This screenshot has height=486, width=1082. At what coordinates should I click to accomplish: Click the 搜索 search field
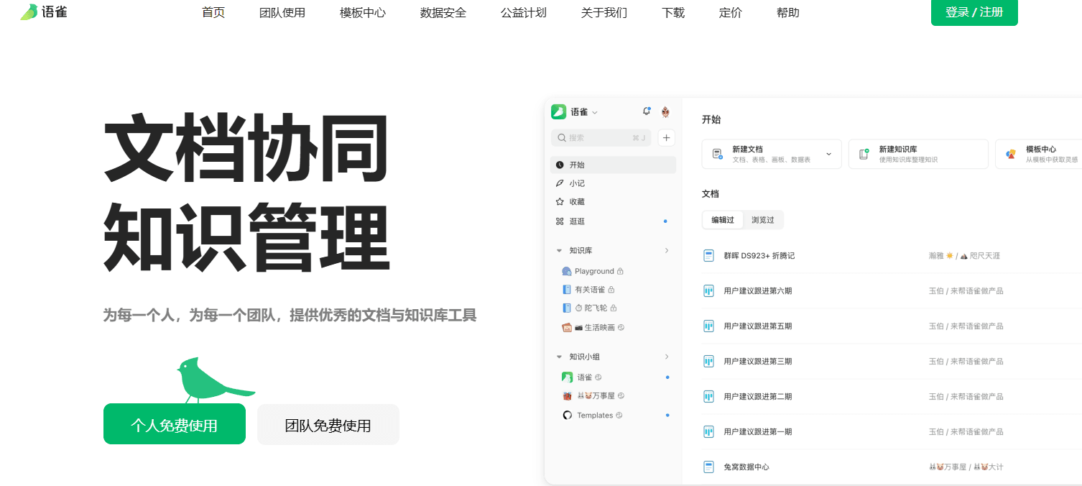pyautogui.click(x=601, y=137)
